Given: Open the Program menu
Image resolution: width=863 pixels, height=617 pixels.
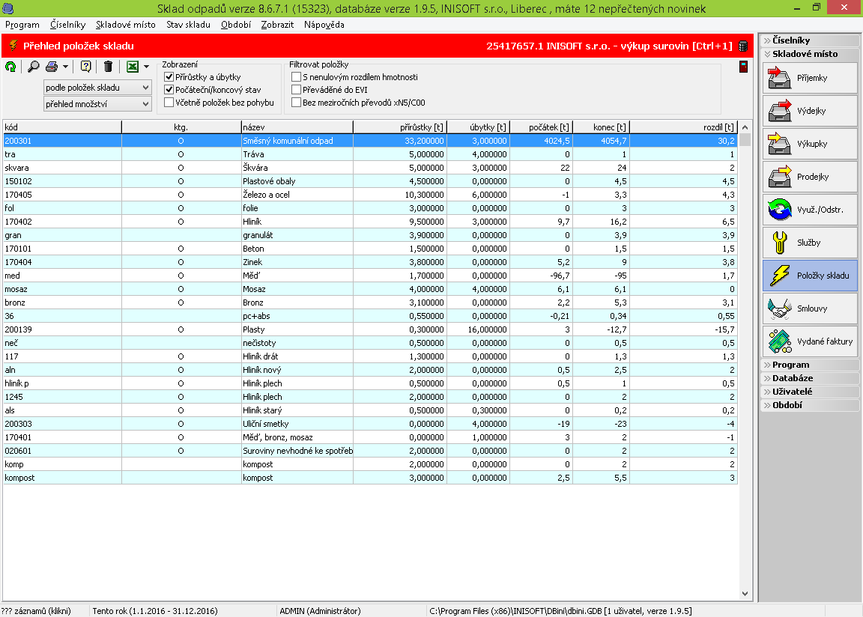Looking at the screenshot, I should 22,25.
